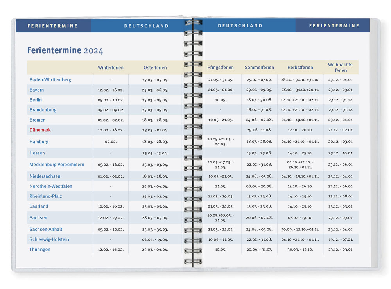Click Bayern Pfingstferien cell '21.05. - 01.06.'
The image size is (391, 289).
point(221,90)
